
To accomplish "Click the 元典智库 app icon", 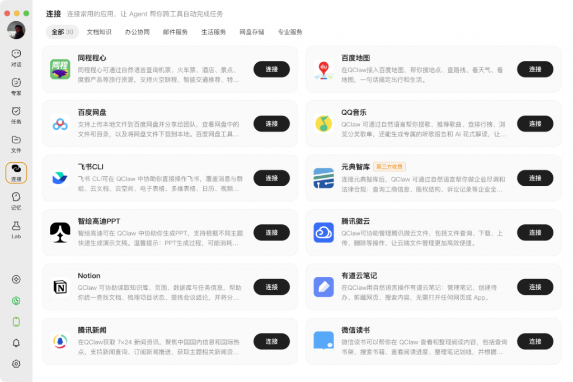I will coord(323,178).
